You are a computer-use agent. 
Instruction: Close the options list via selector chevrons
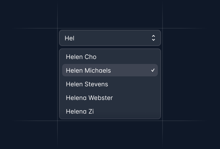[x=153, y=38]
